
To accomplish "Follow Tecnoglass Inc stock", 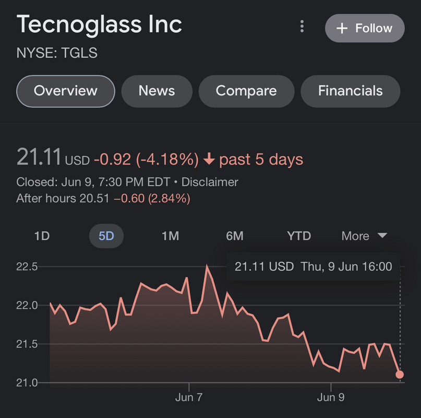I will pyautogui.click(x=365, y=28).
